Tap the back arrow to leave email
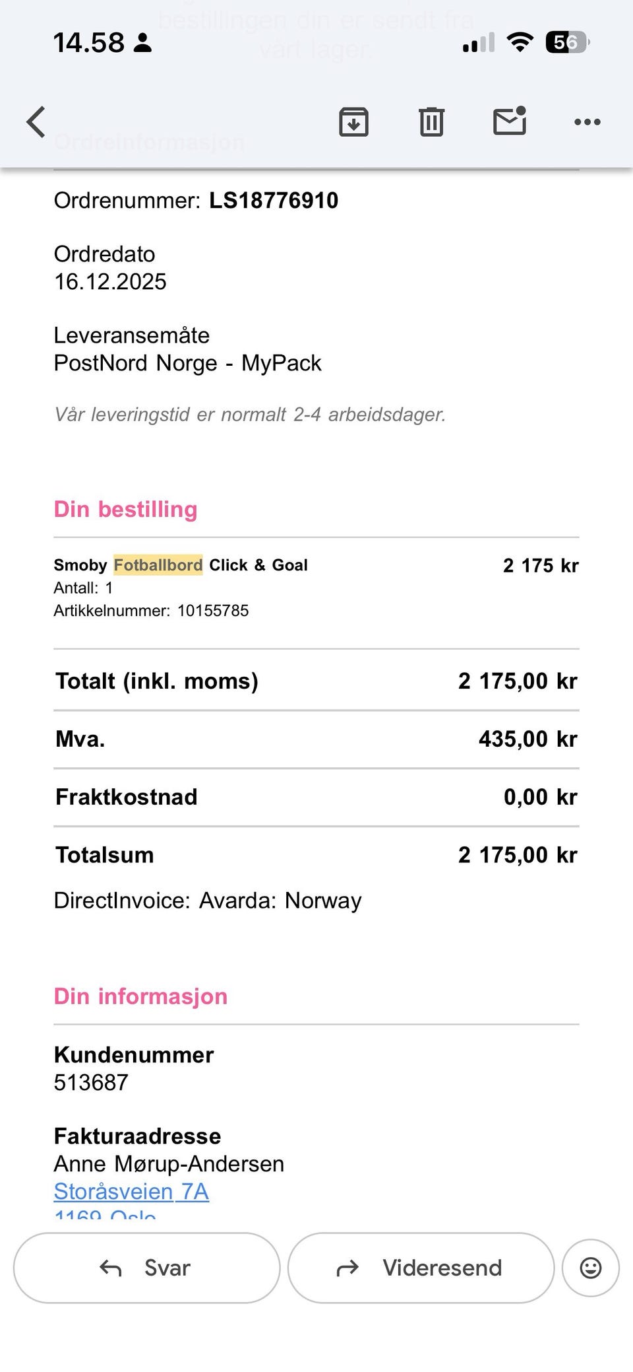This screenshot has width=633, height=1372. [36, 122]
